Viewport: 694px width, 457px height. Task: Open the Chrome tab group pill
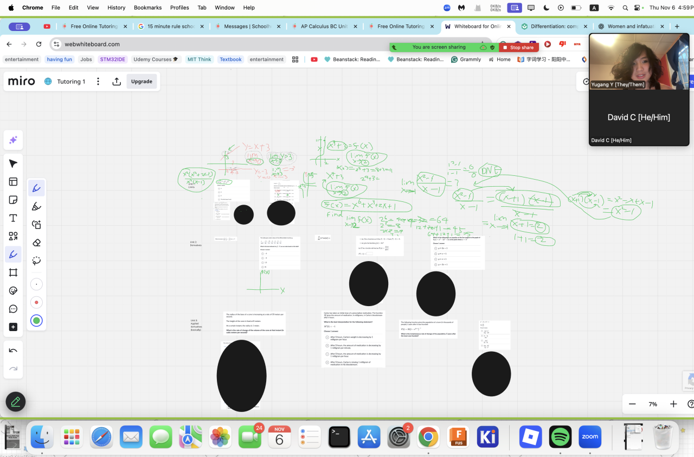tap(20, 27)
